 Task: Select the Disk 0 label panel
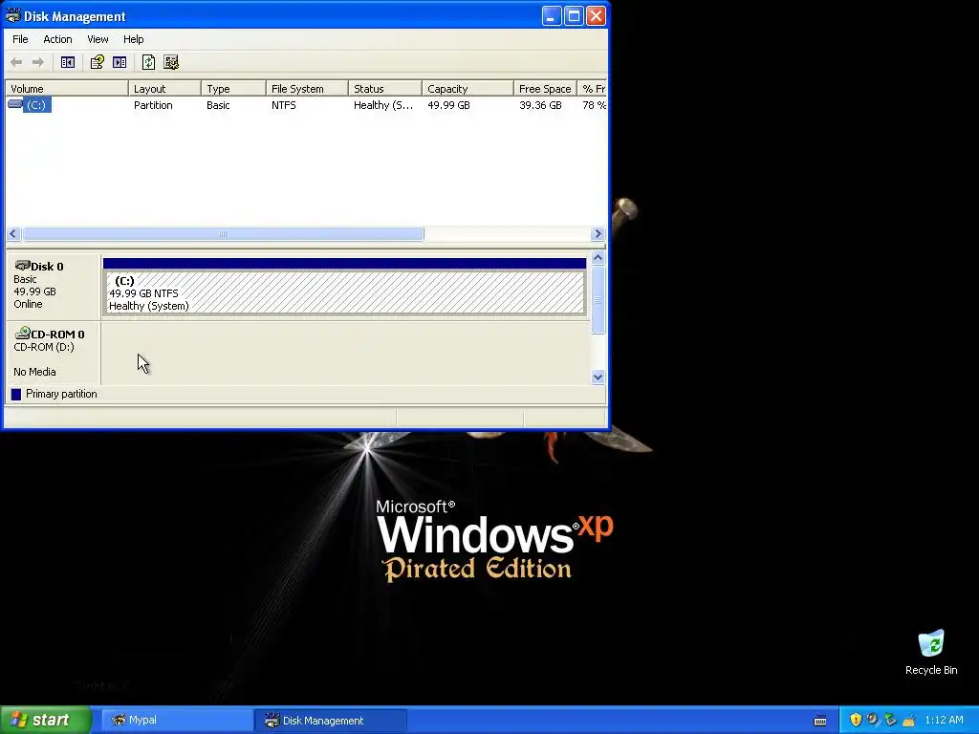[54, 285]
